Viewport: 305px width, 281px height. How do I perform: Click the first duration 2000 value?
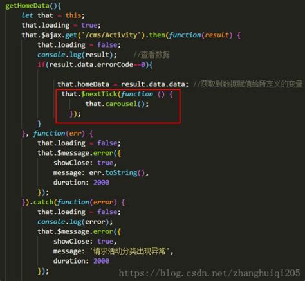[101, 183]
